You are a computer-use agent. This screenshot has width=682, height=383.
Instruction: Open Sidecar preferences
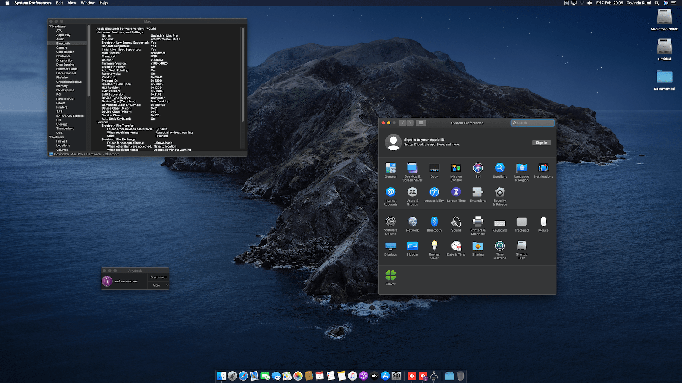(x=412, y=246)
